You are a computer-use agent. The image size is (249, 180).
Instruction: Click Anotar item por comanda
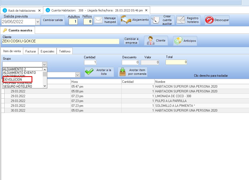[x=133, y=72]
